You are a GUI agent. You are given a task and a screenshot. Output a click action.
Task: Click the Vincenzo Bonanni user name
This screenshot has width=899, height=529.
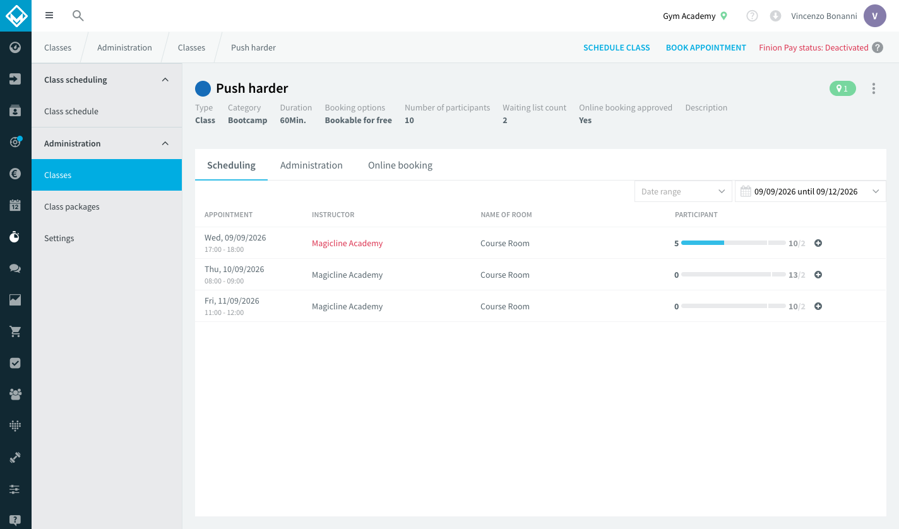tap(824, 16)
